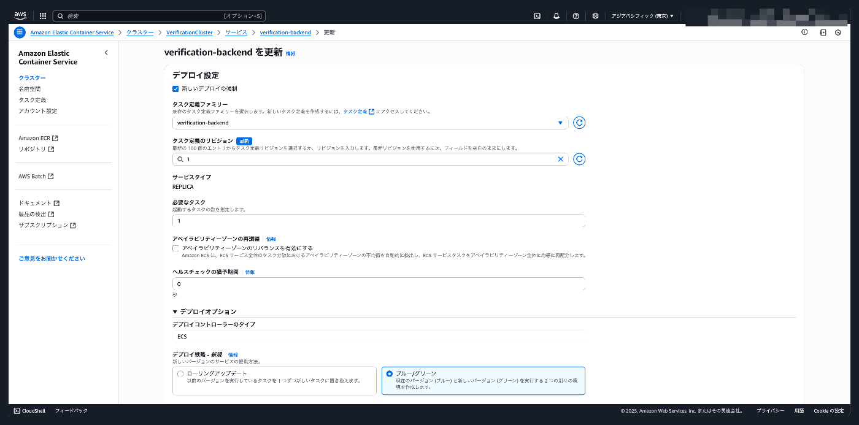Open 名前空間 in the sidebar

coord(29,89)
